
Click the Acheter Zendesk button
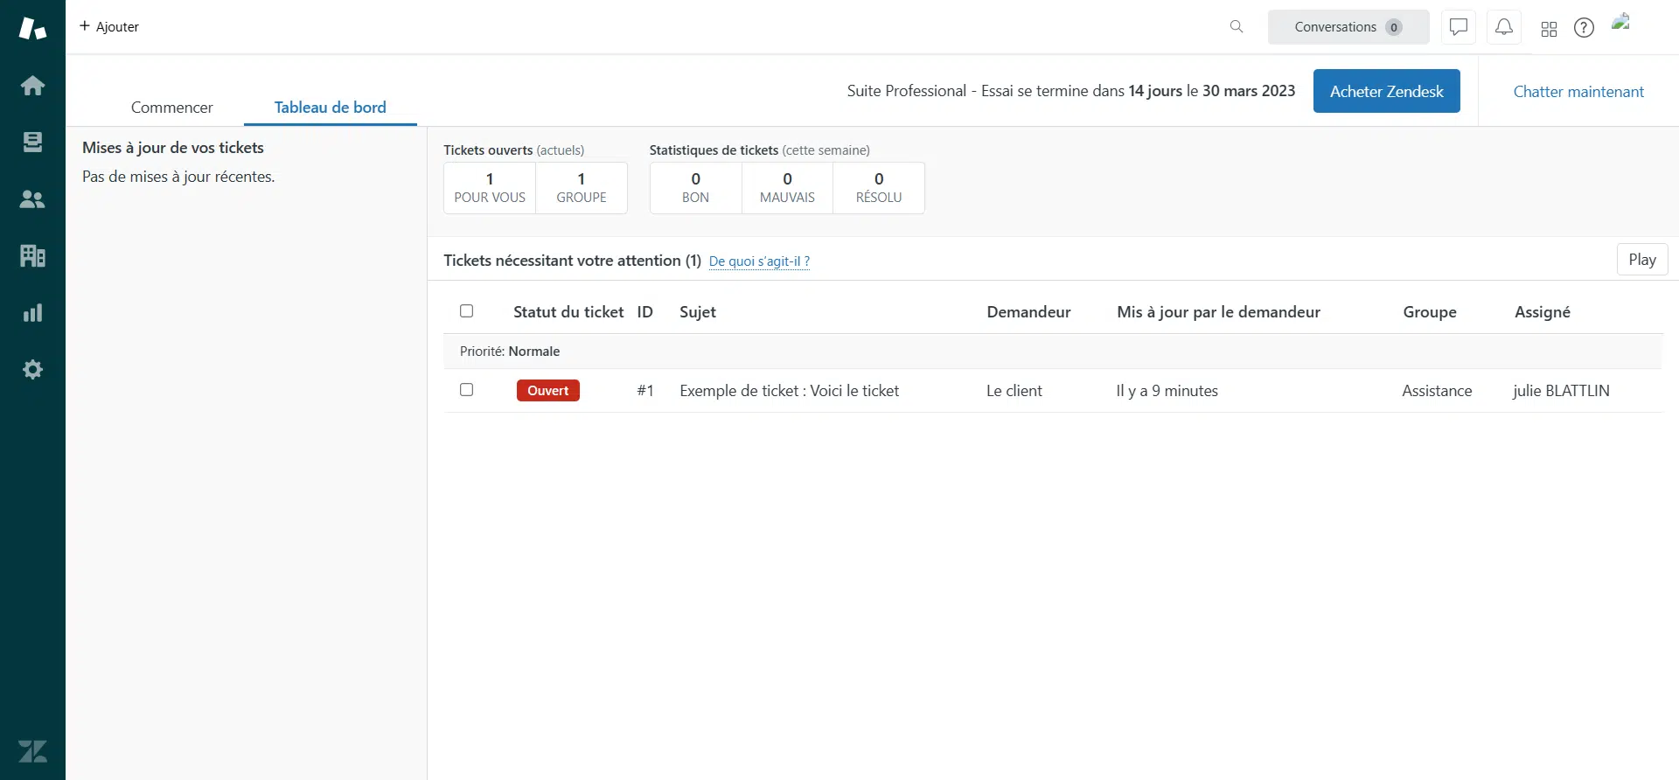1386,91
